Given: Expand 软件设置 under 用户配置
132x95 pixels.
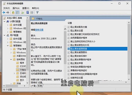Looking at the screenshot, I should (x=8, y=39).
